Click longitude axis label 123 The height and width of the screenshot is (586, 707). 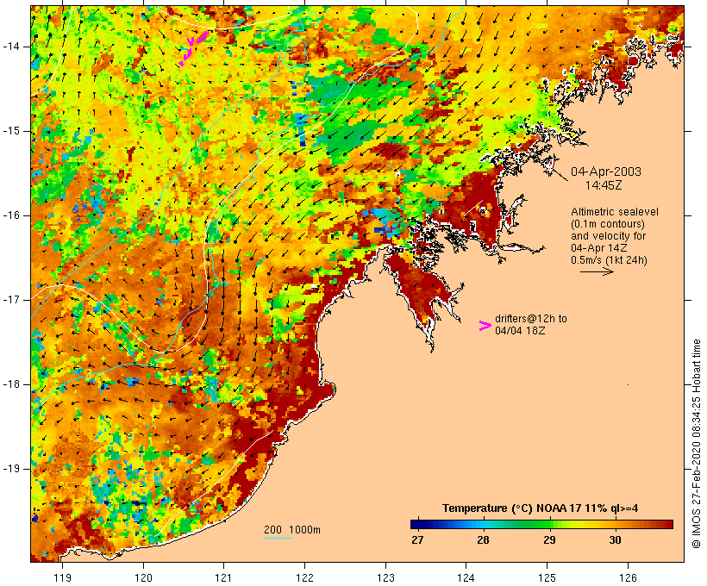click(x=385, y=577)
